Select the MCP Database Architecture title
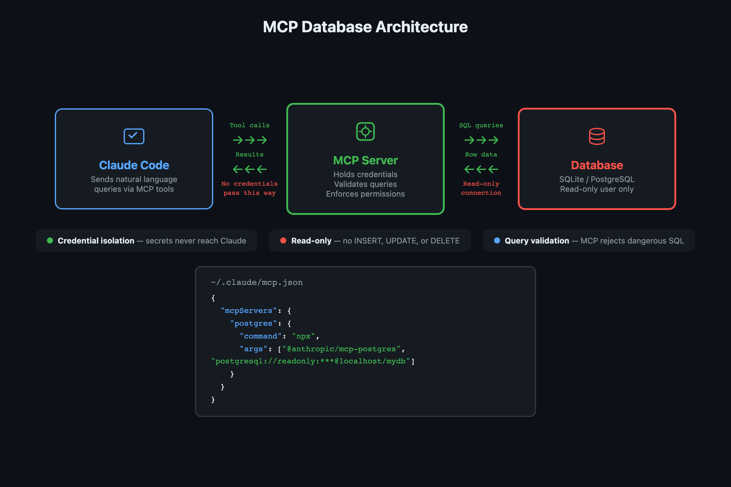 click(365, 27)
